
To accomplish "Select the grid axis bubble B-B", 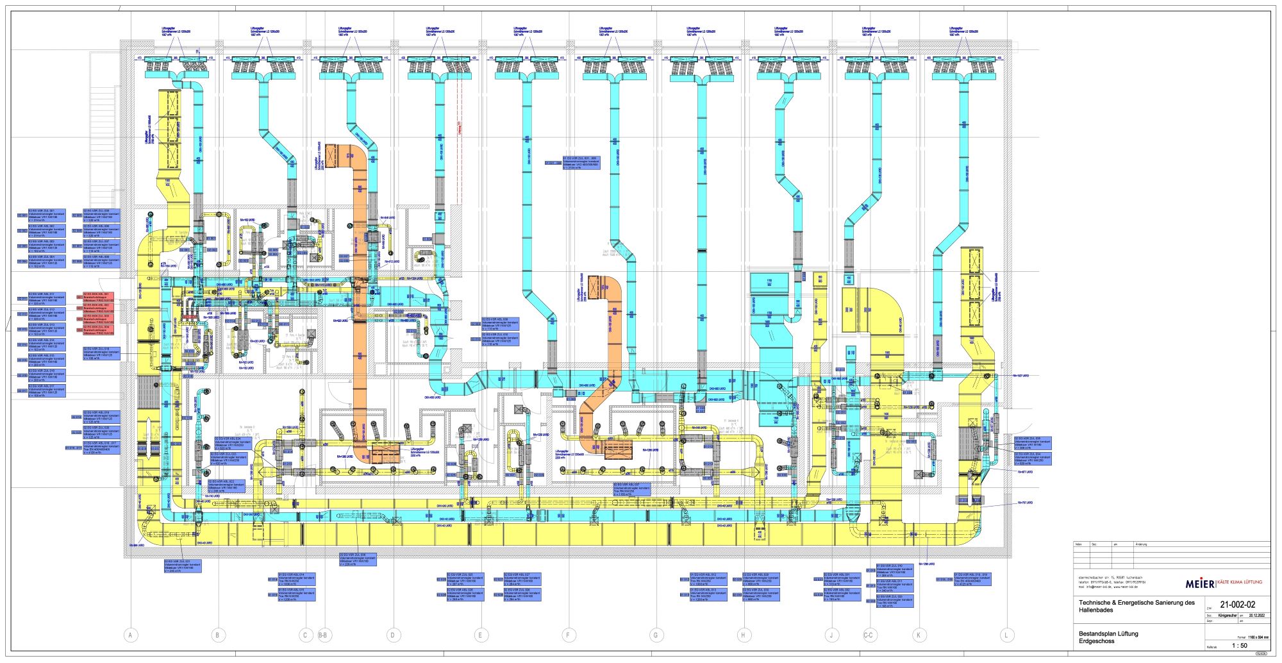I will (x=324, y=635).
